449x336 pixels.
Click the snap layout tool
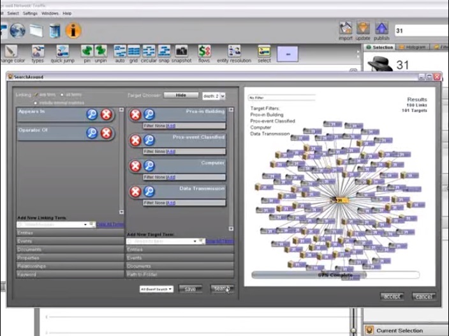tap(164, 52)
